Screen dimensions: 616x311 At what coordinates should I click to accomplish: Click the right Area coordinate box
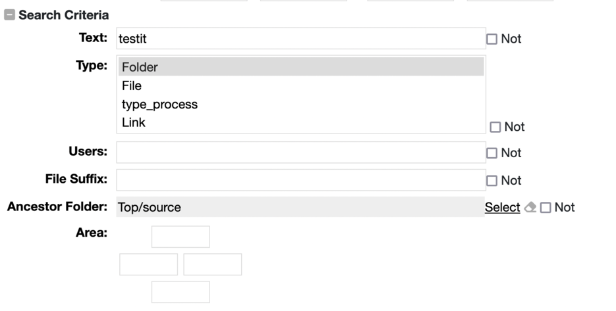click(213, 264)
